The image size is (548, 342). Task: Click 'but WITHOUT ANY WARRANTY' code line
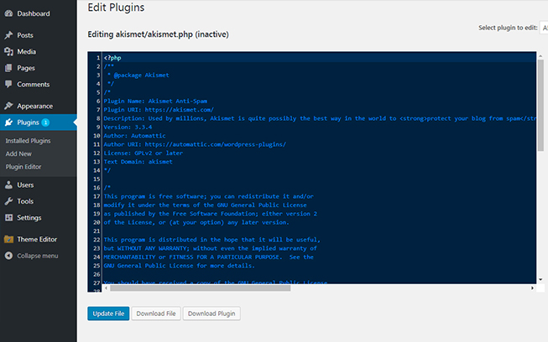[211, 248]
